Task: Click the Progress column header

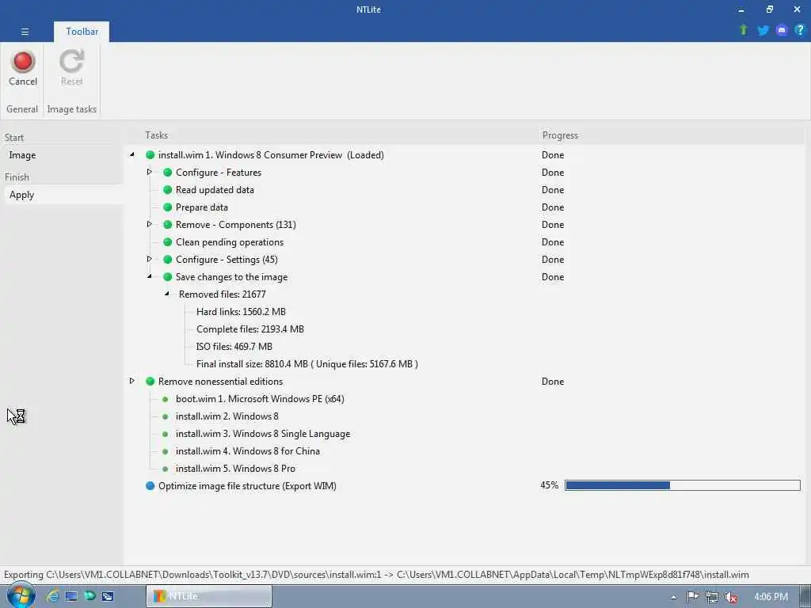Action: tap(560, 135)
